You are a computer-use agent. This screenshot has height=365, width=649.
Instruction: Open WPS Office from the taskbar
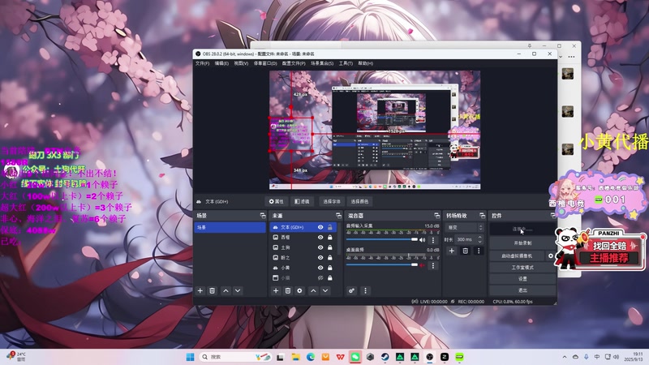[340, 357]
